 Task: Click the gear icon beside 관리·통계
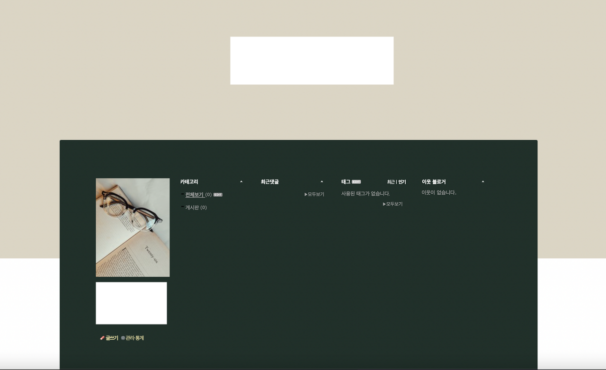click(x=123, y=338)
